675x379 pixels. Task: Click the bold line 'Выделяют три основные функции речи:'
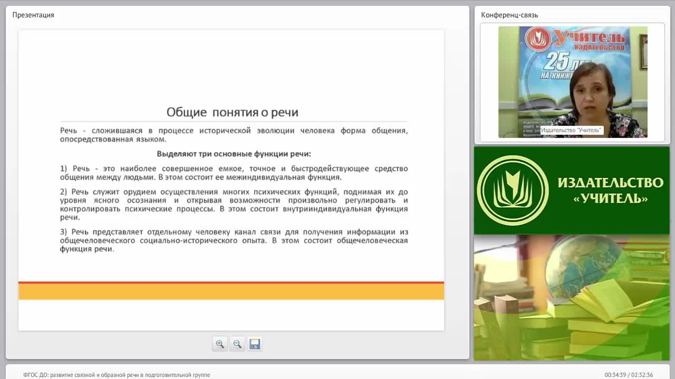pos(234,154)
